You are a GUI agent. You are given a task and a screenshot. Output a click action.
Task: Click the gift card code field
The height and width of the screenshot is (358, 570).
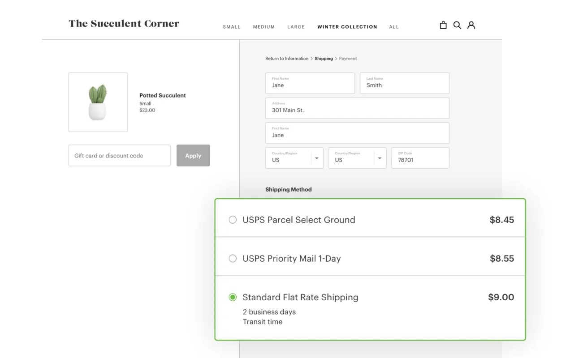[x=119, y=155]
